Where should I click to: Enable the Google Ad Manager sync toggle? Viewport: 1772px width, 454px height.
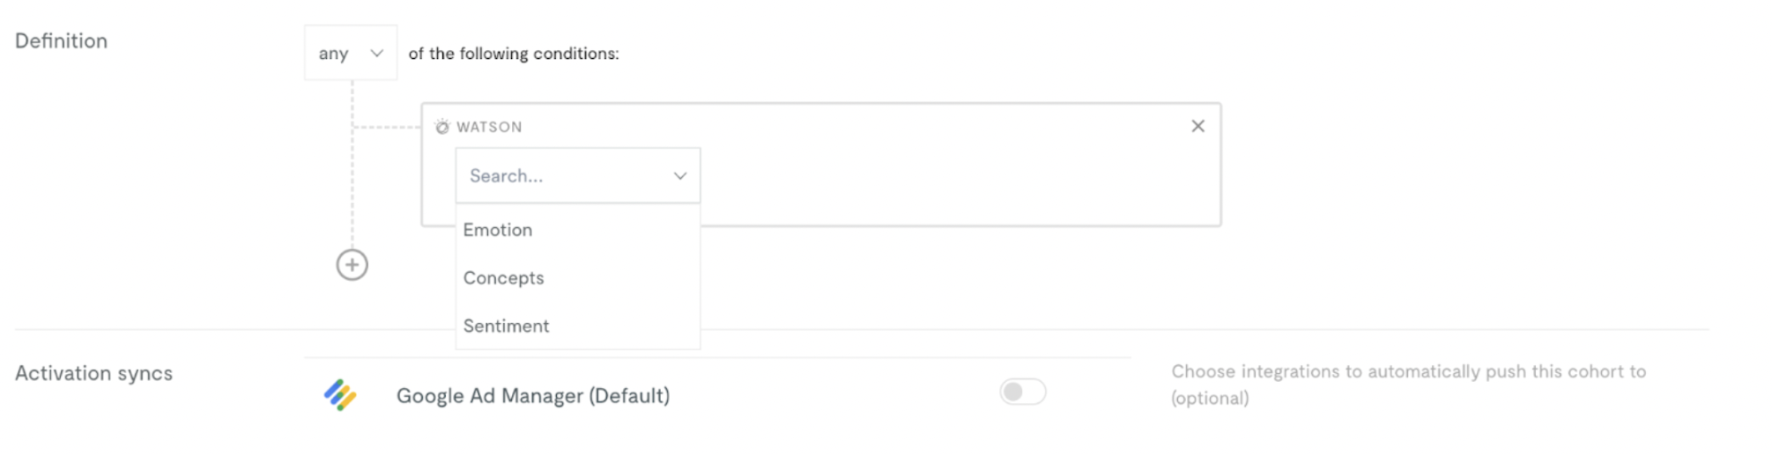[1022, 392]
